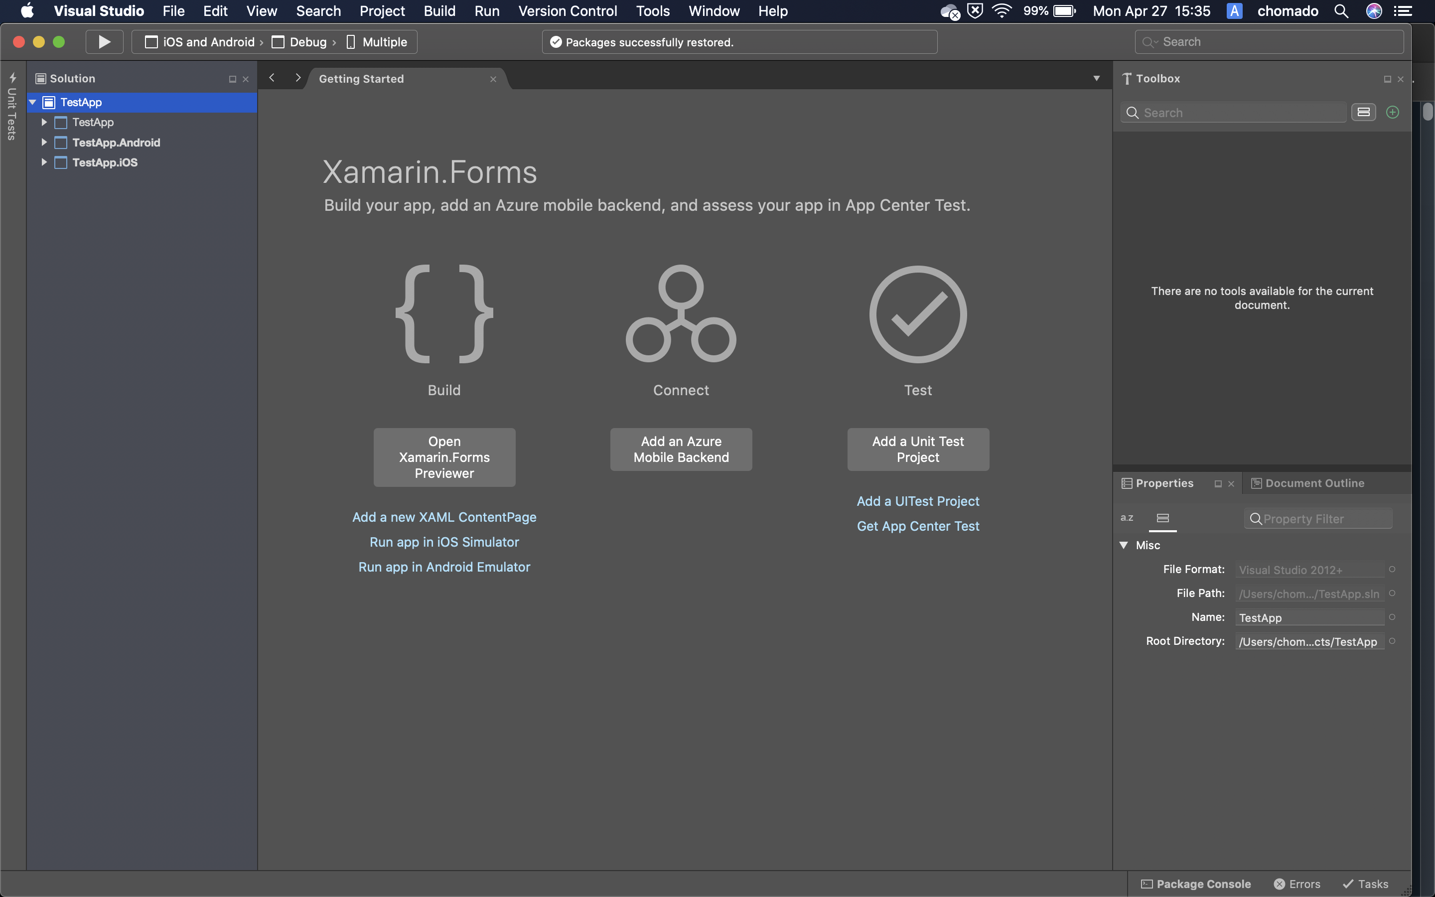Open the Version Control menu

[x=568, y=10]
